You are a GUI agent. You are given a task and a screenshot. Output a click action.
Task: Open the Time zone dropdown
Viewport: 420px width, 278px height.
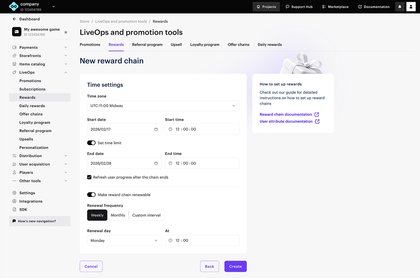tap(163, 106)
